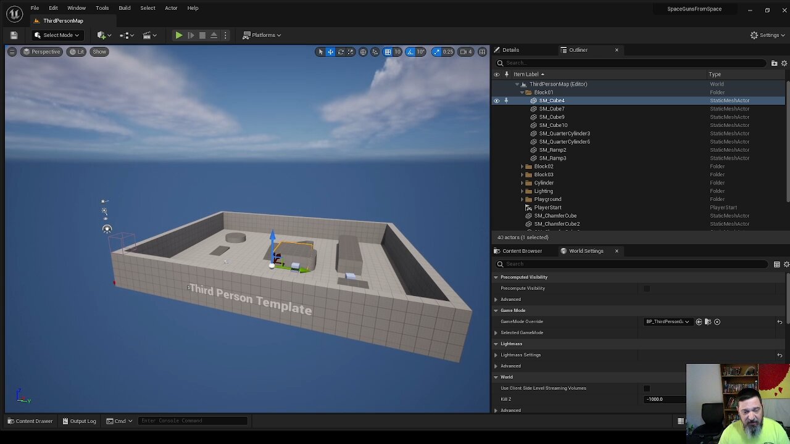
Task: Open the Settings dropdown at top right
Action: tap(767, 35)
